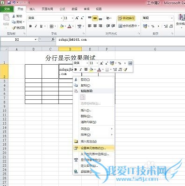The image size is (185, 186).
Task: Toggle Bold in the ribbon Font group
Action: [30, 26]
